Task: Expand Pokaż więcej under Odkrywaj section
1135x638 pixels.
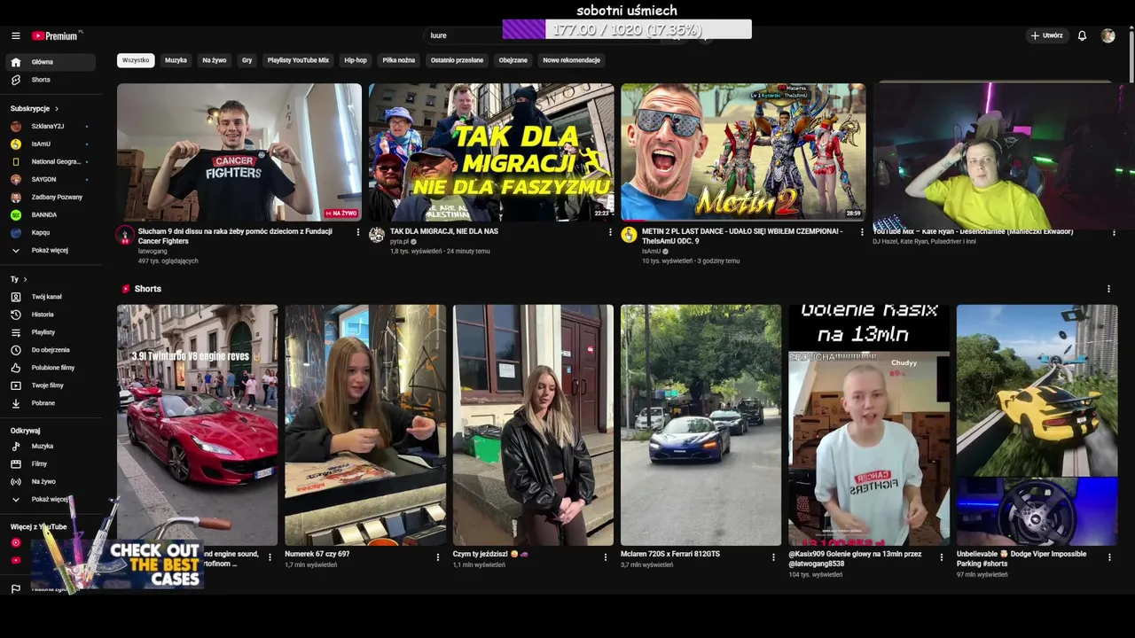Action: coord(50,499)
